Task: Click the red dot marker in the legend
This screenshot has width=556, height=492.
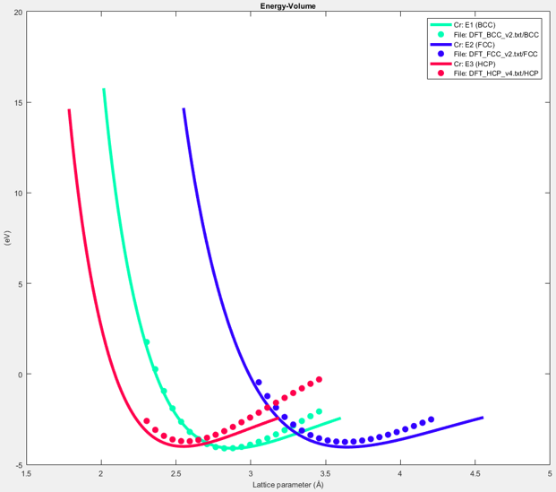Action: tap(440, 73)
